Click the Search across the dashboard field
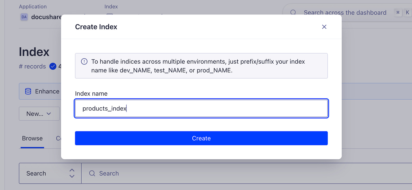Image resolution: width=412 pixels, height=190 pixels. point(345,13)
